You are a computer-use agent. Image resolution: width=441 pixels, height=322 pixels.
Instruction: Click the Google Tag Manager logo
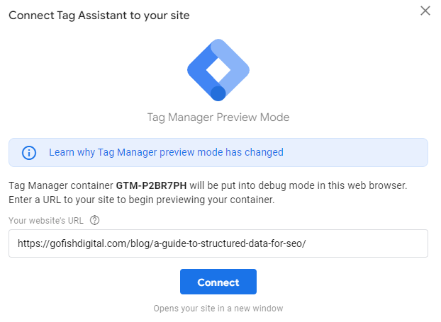click(x=218, y=70)
